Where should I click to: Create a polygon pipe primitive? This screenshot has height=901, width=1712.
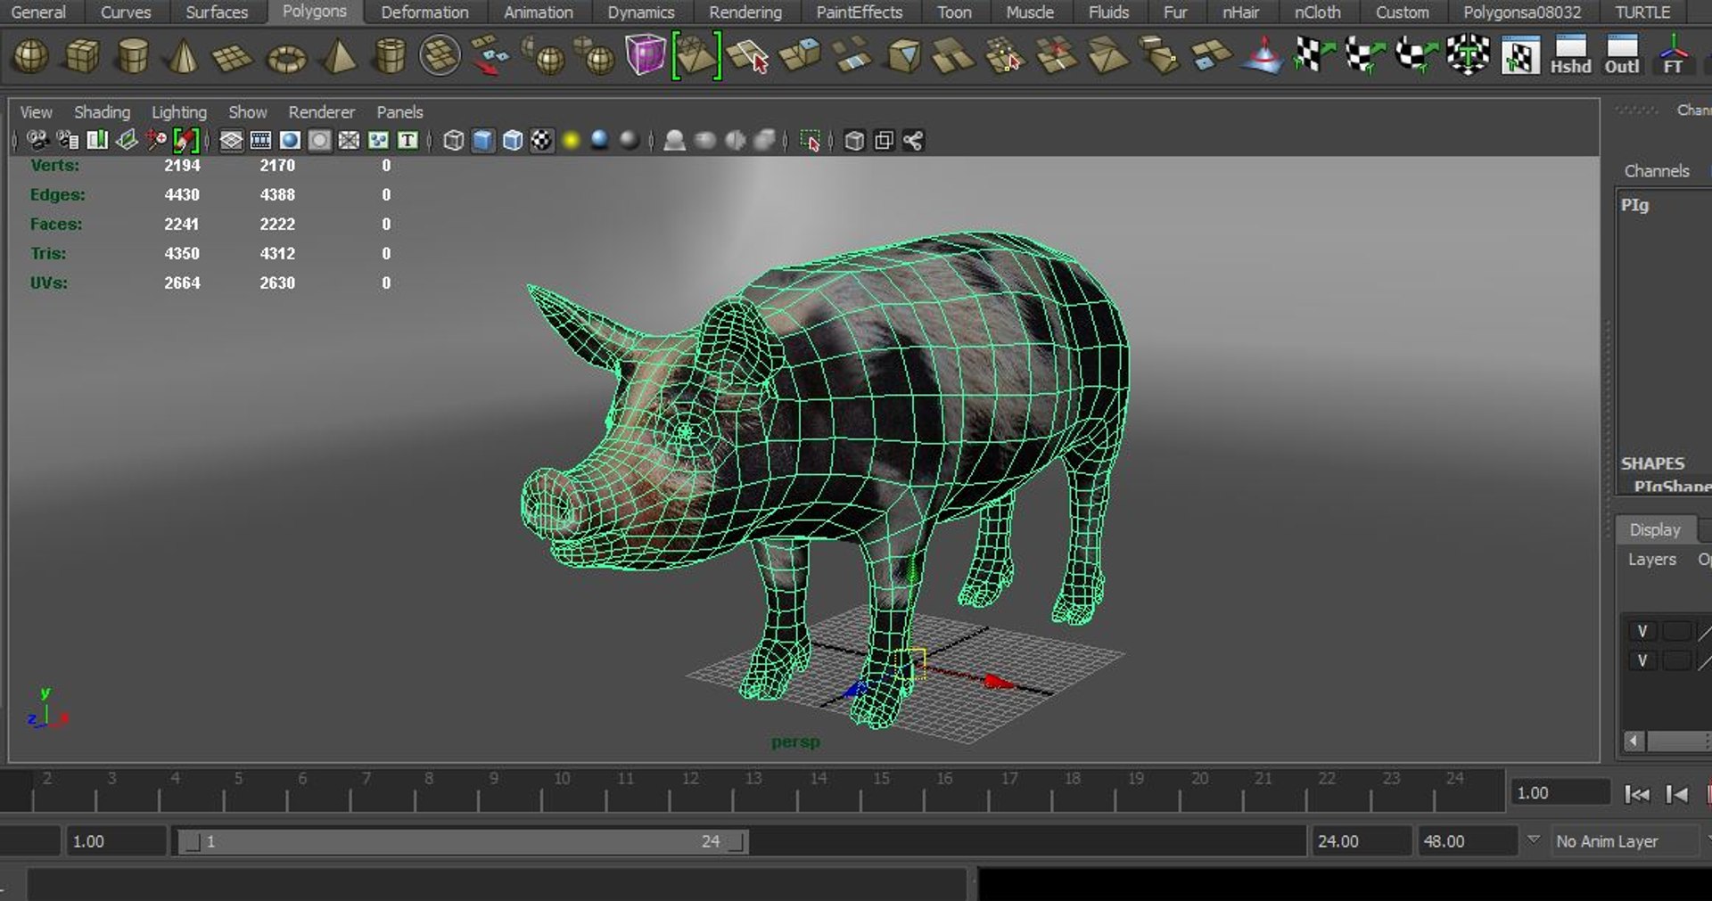point(390,56)
